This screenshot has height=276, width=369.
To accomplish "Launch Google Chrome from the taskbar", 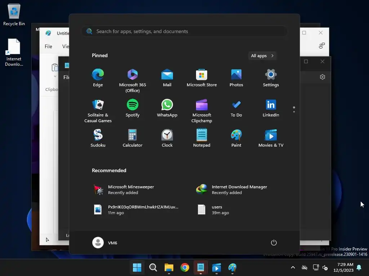I will 185,267.
